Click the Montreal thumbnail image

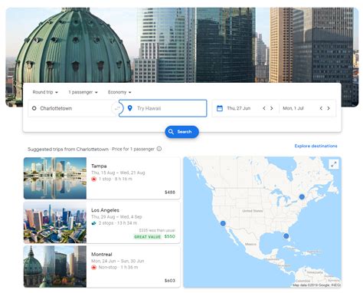click(x=55, y=267)
